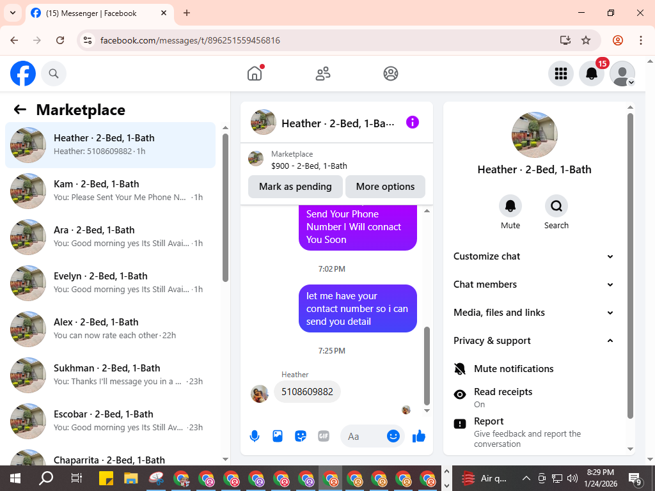Image resolution: width=655 pixels, height=491 pixels.
Task: Click the large listing photo in info panel
Action: point(534,135)
